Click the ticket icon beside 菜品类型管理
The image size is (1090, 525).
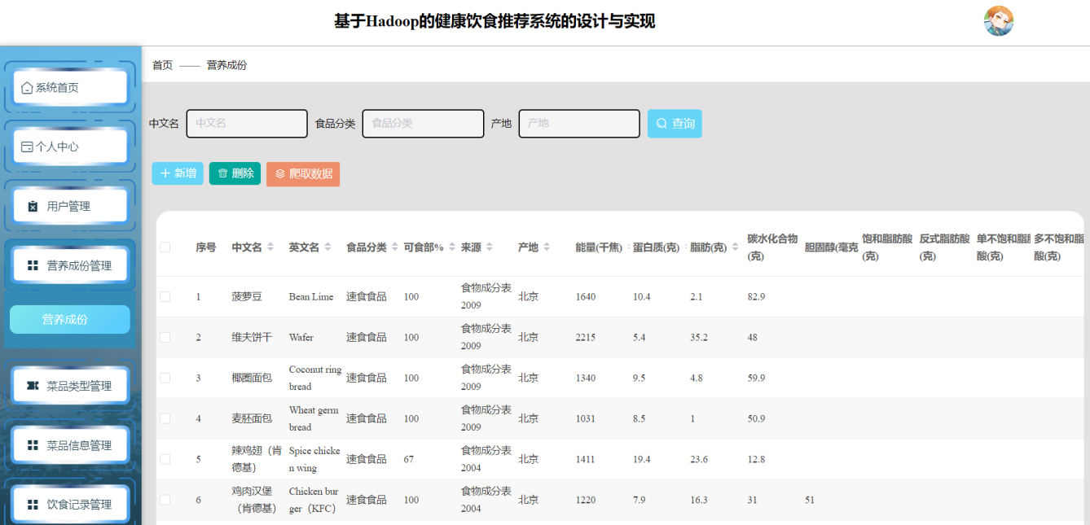tap(33, 386)
